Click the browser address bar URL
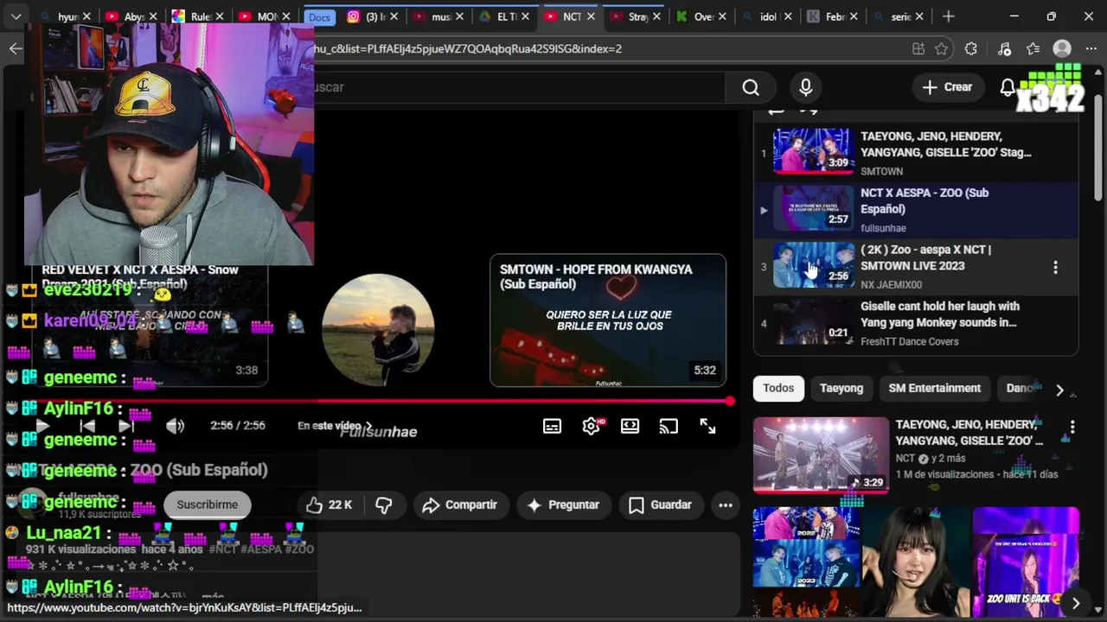Image resolution: width=1107 pixels, height=622 pixels. (605, 49)
